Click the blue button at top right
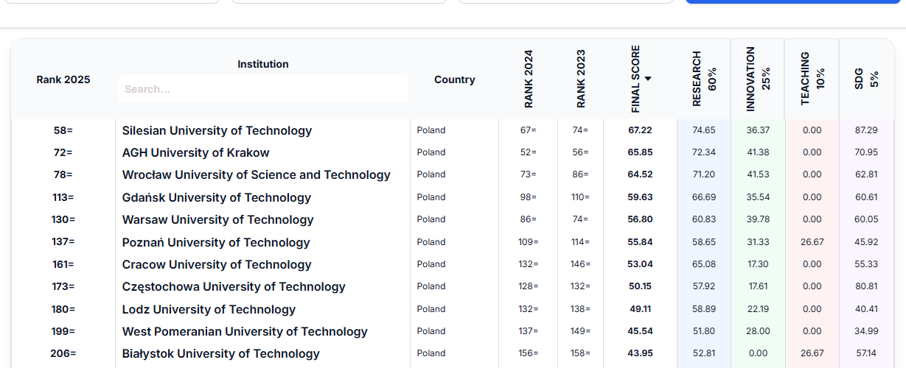 (795, 1)
